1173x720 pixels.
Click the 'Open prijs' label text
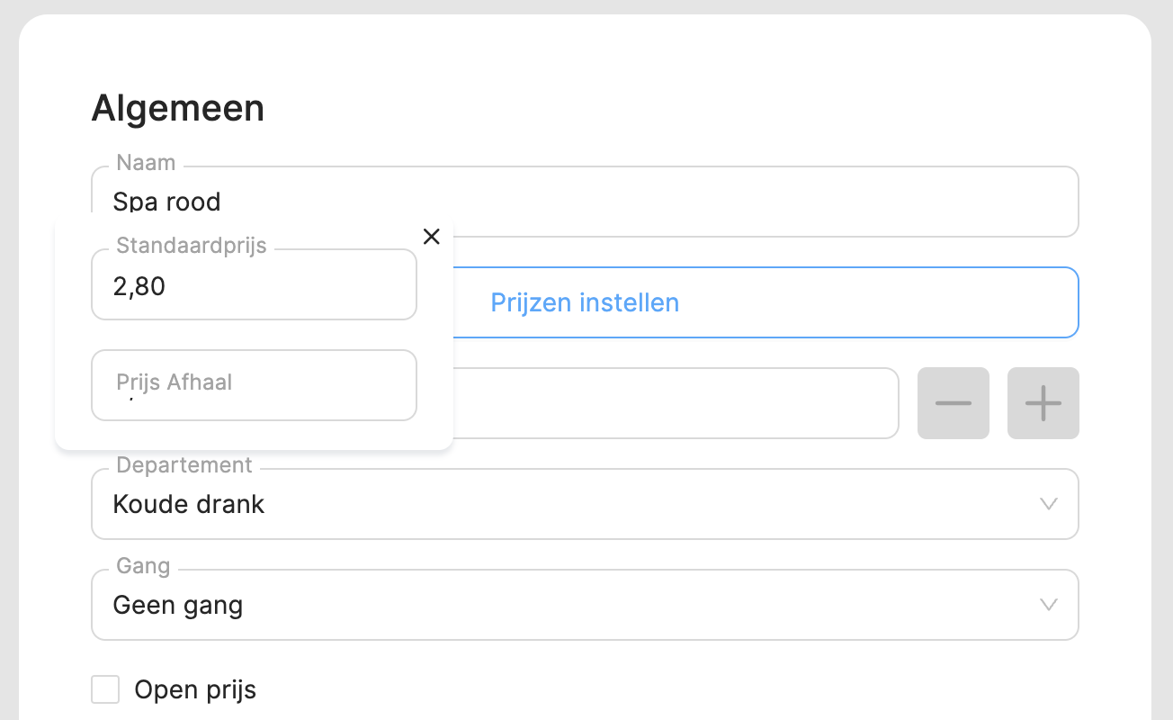[x=195, y=690]
